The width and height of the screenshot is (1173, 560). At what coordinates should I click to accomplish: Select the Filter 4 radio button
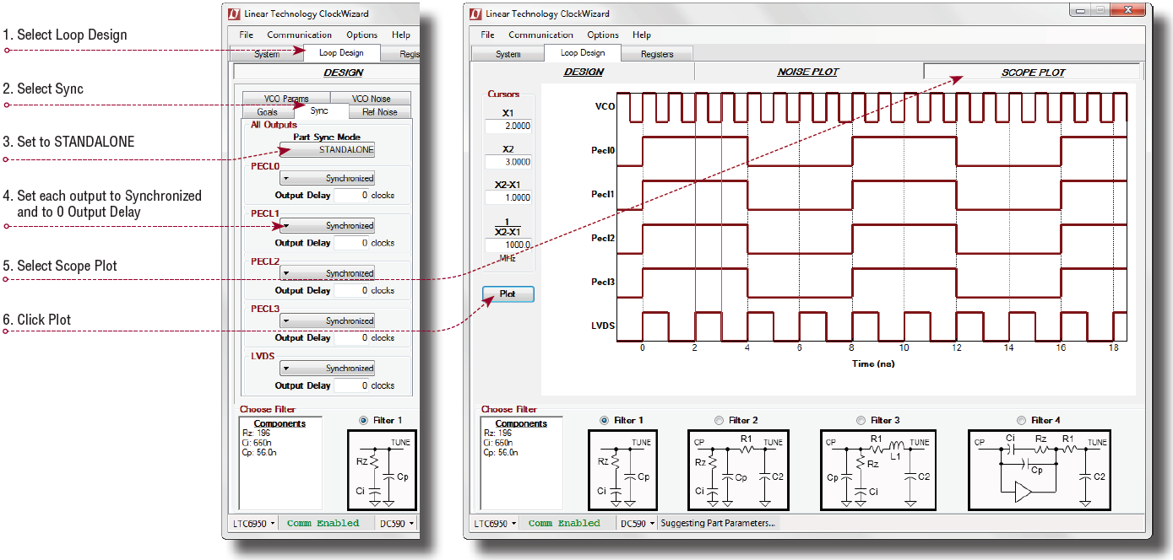tap(1022, 420)
